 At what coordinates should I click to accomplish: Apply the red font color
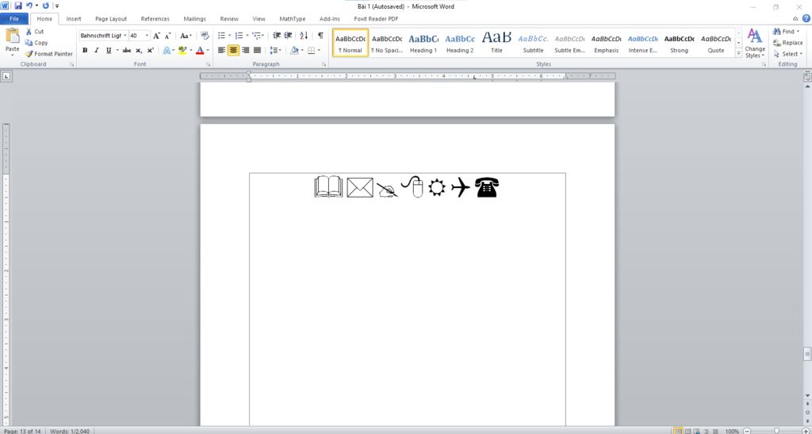(x=200, y=50)
